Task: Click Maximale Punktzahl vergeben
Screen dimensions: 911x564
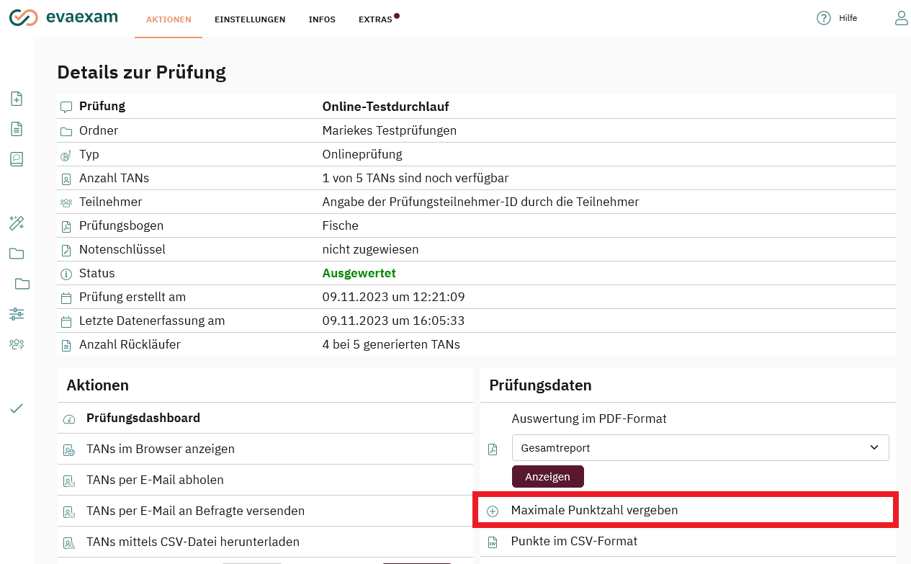Action: coord(594,510)
